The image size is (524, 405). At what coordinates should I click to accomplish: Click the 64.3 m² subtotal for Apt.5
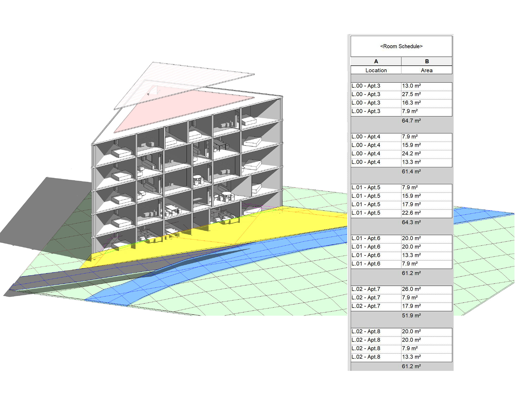coord(411,222)
